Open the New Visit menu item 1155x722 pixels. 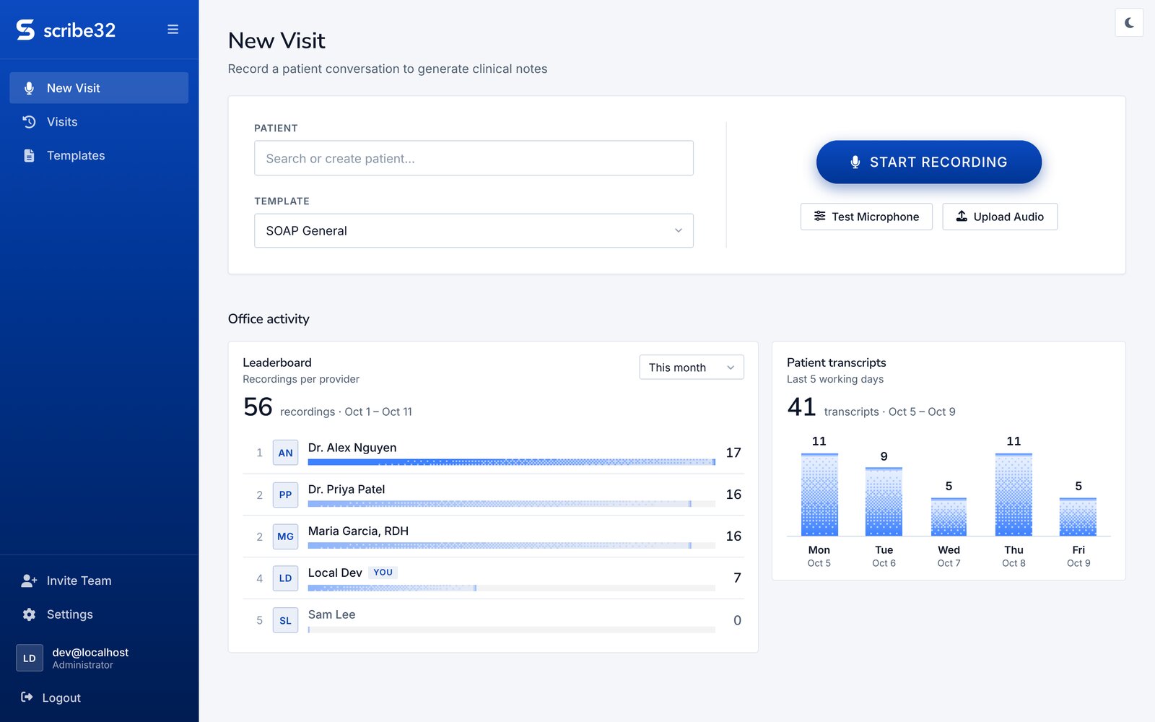coord(99,88)
